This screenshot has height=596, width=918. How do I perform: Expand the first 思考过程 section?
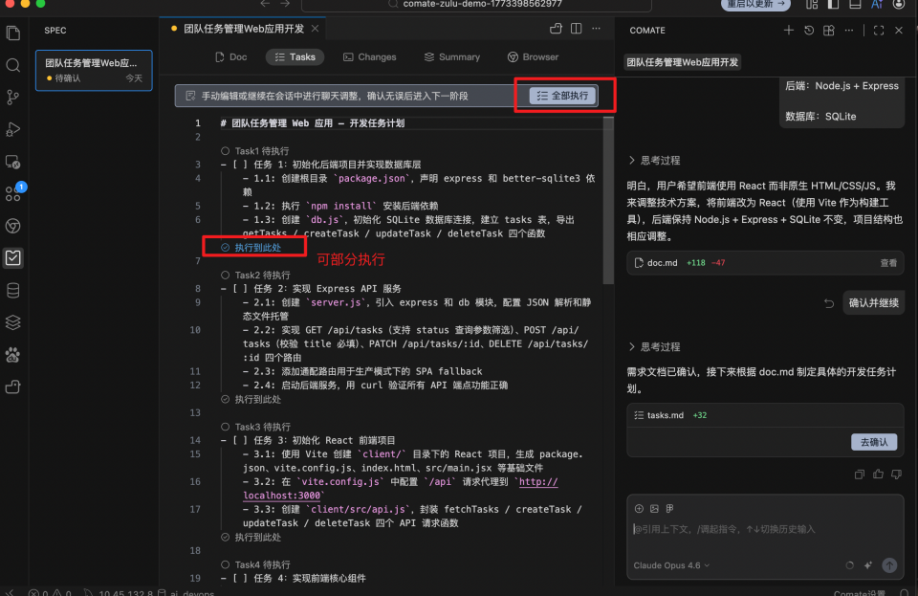(x=654, y=161)
